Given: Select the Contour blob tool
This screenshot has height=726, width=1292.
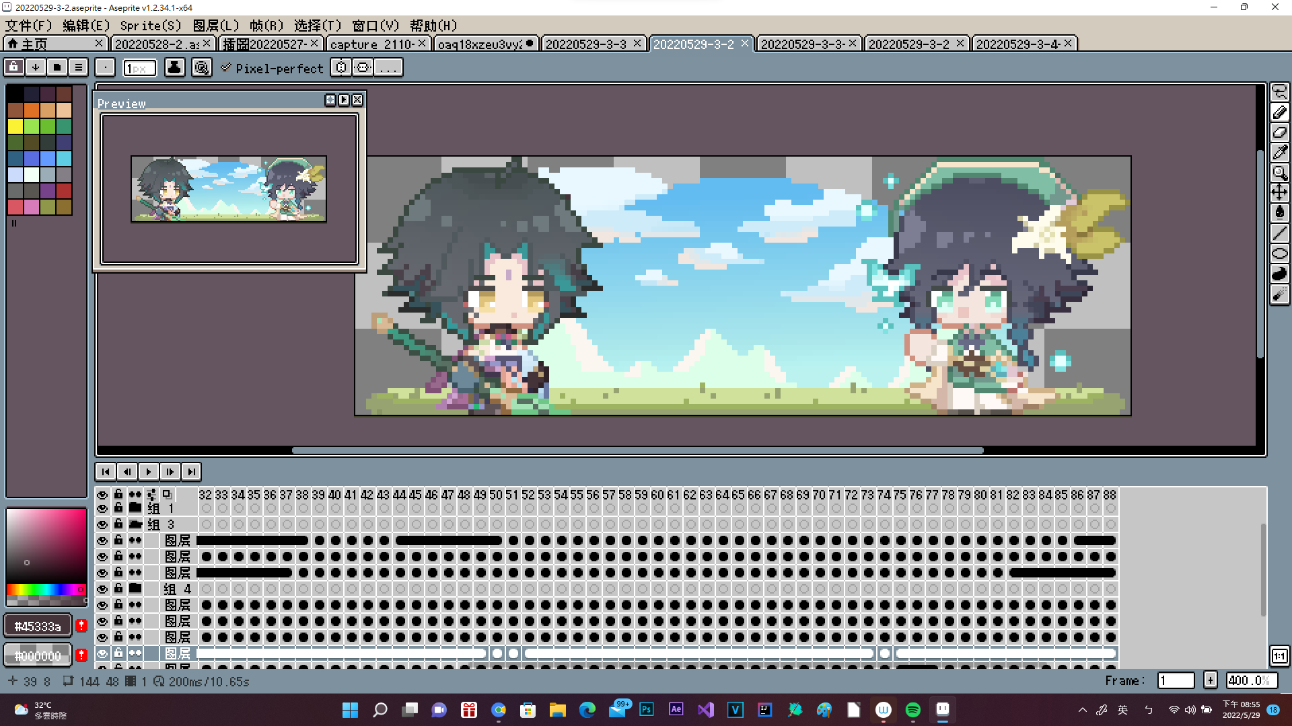Looking at the screenshot, I should [x=1279, y=274].
